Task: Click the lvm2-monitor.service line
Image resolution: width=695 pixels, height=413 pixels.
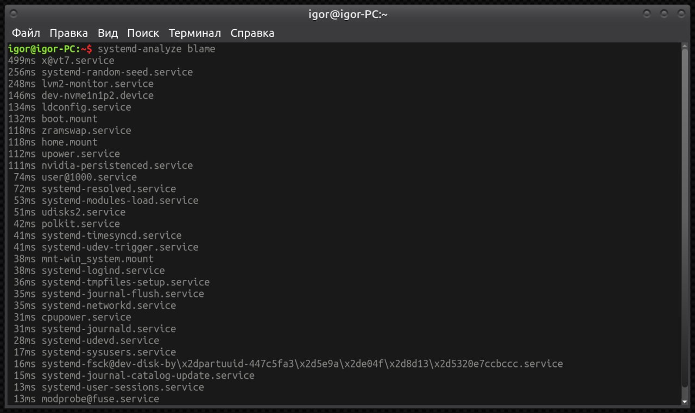Action: click(x=81, y=84)
